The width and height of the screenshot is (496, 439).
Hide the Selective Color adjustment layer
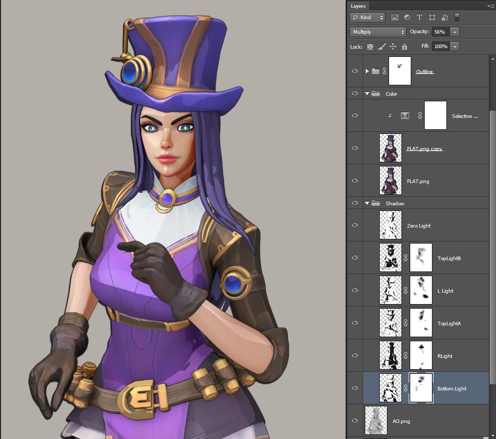[x=355, y=115]
